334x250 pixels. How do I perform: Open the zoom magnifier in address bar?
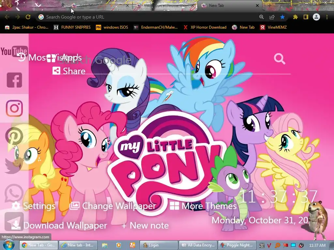click(x=262, y=17)
